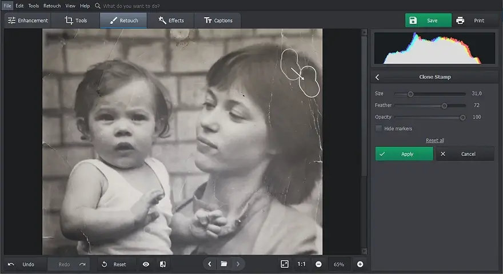This screenshot has width=503, height=274.
Task: Zoom in with the plus icon
Action: point(360,264)
